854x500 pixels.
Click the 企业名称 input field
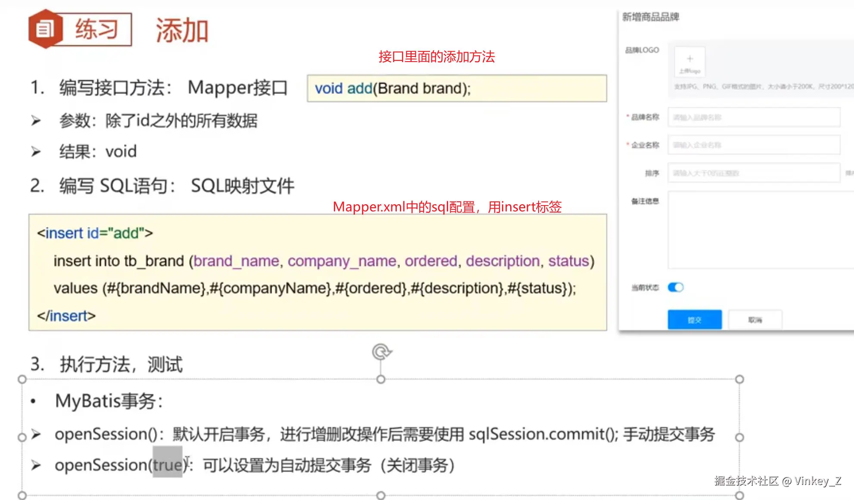[754, 145]
